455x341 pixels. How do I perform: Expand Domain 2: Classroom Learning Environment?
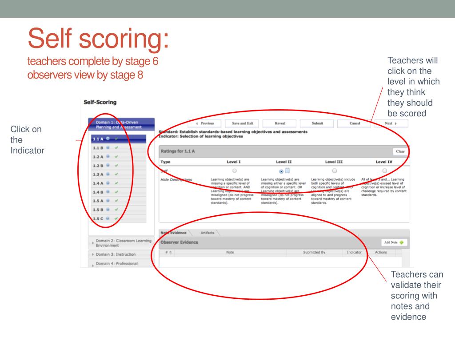tap(121, 243)
